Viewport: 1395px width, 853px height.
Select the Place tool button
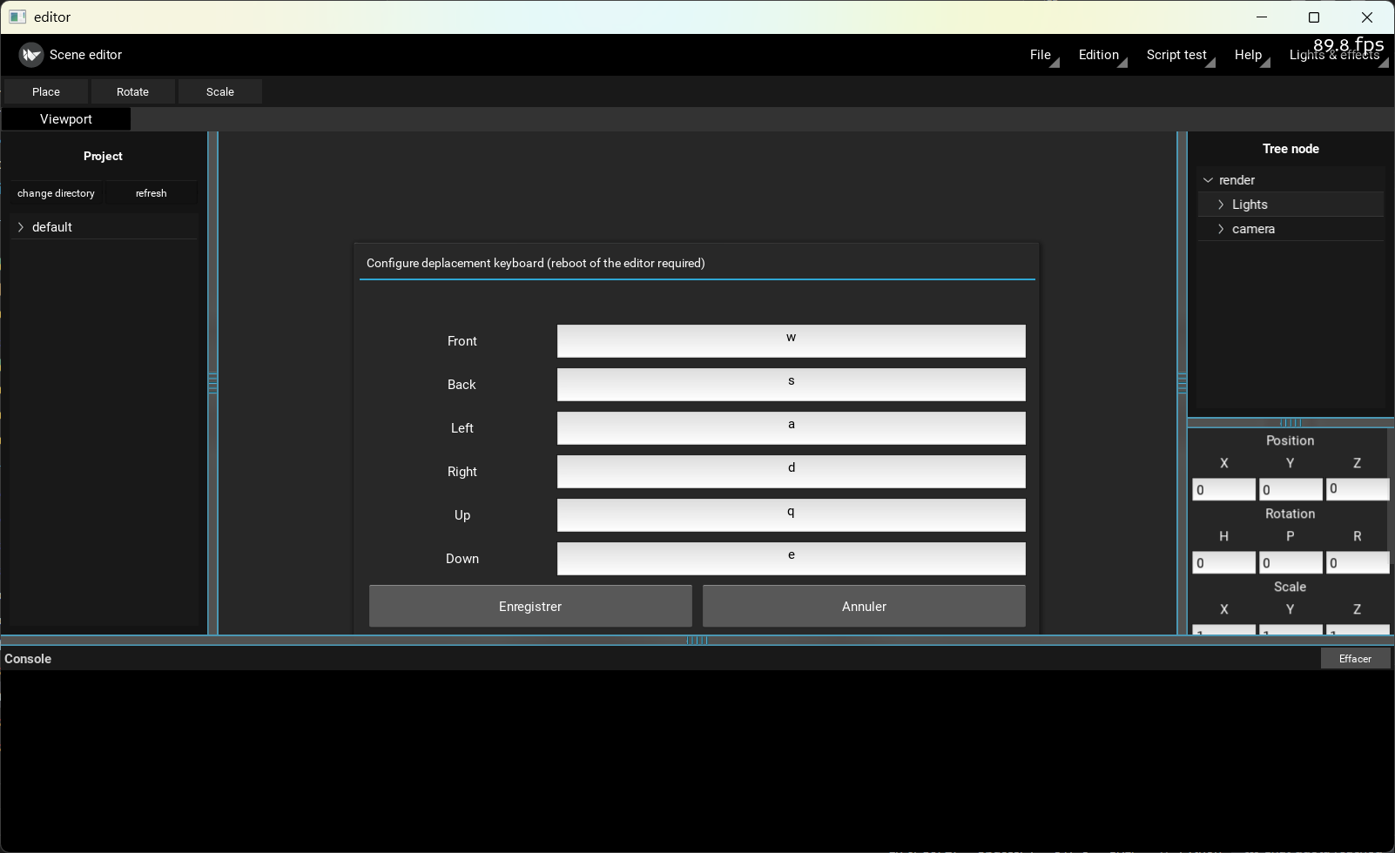46,91
